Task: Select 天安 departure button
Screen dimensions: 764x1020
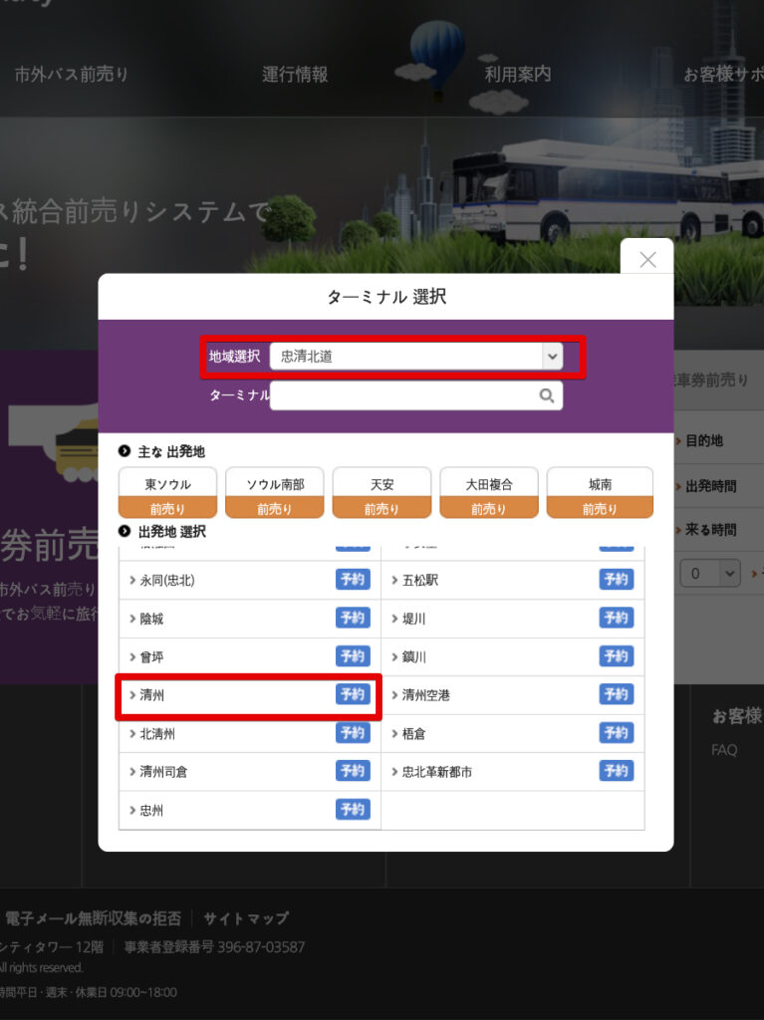Action: click(382, 492)
